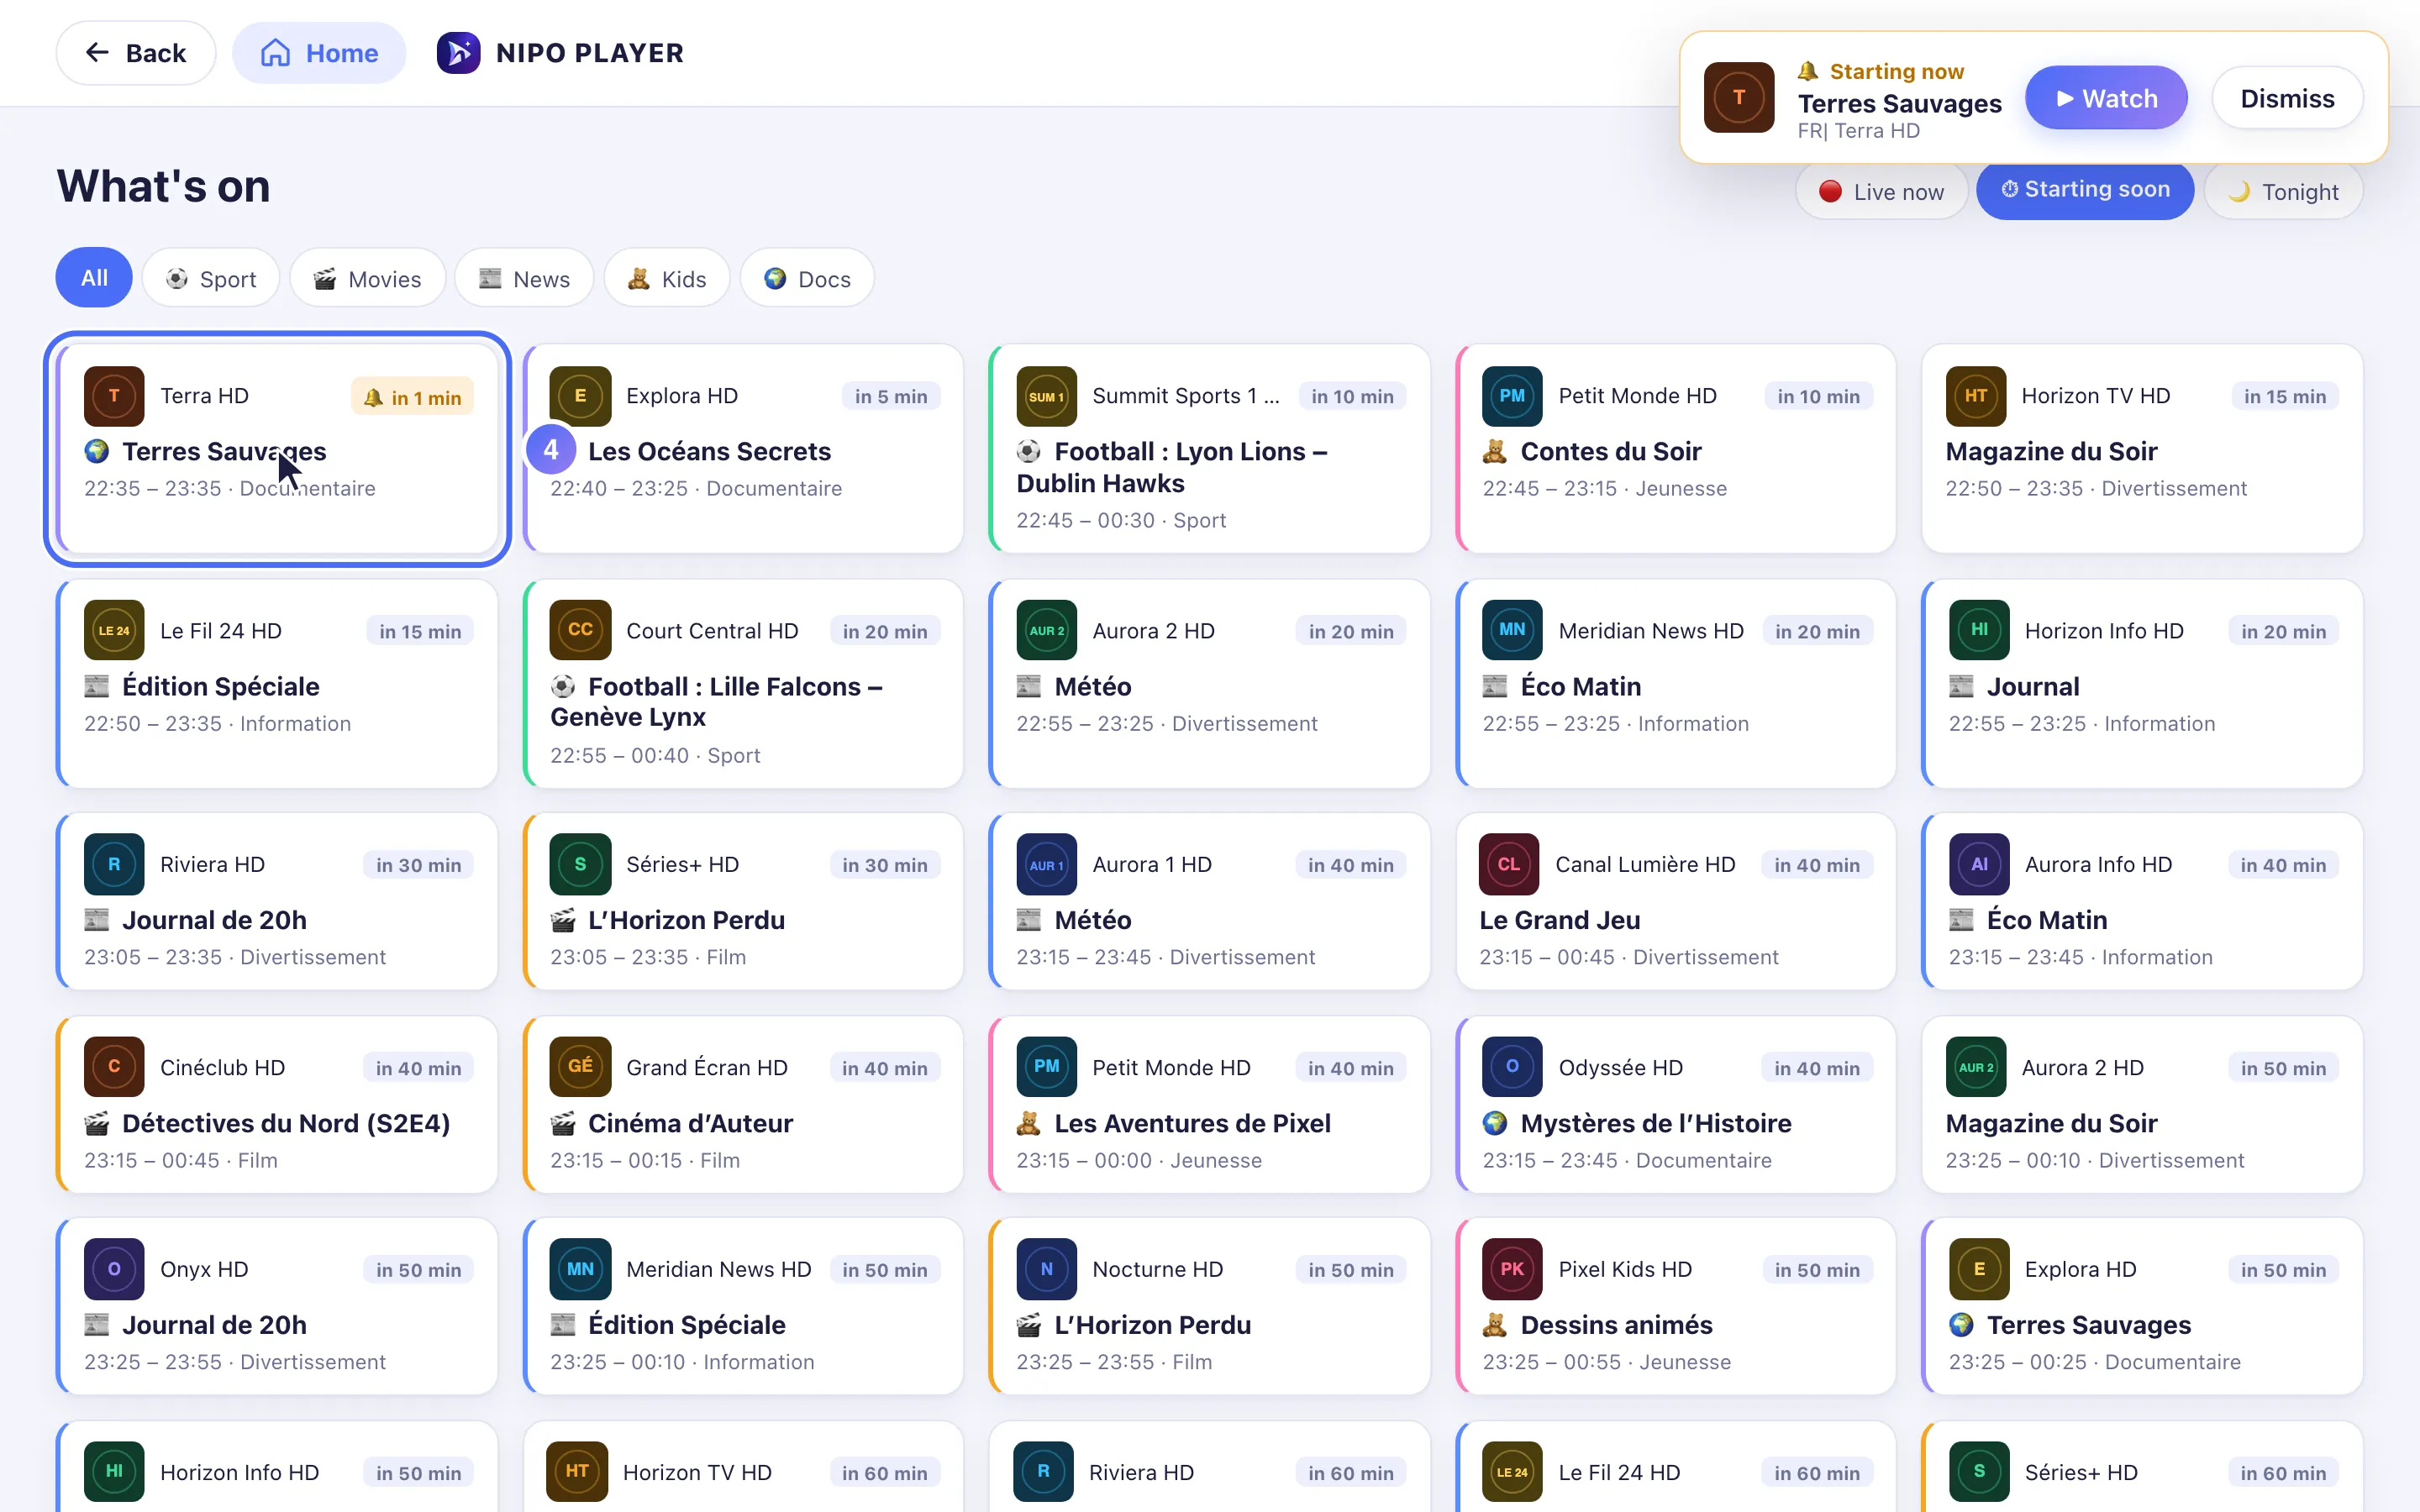Open the Le Grand Jeu program card
The image size is (2420, 1512).
tap(1675, 901)
